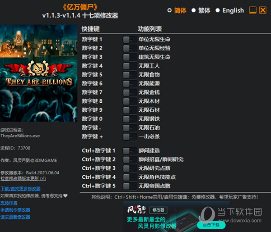Switch on 无限能源
271x232 pixels.
coord(130,84)
